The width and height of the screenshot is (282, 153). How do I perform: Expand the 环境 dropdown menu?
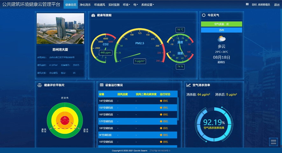point(126,5)
